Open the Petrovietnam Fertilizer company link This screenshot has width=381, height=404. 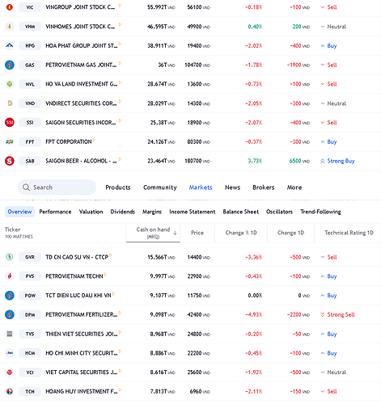point(81,314)
